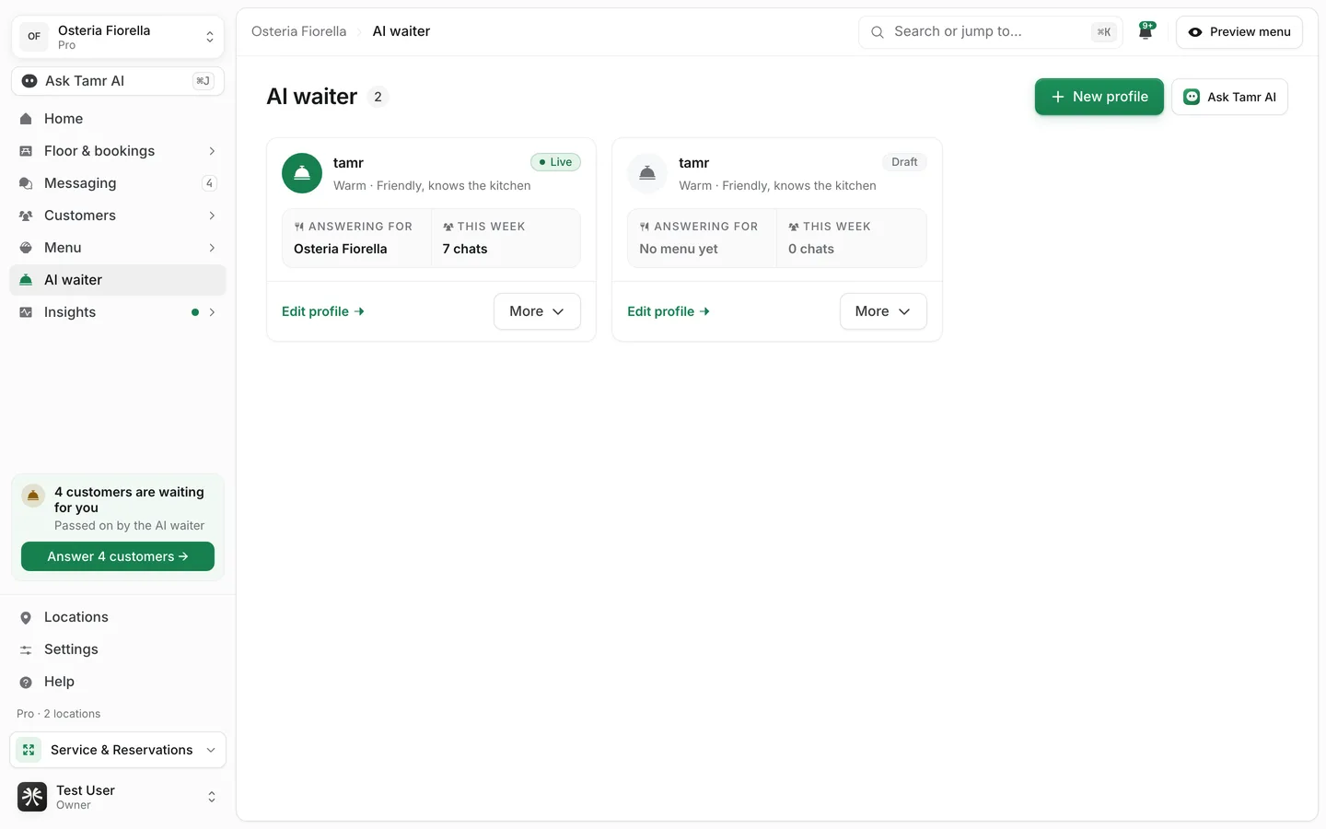Click the Insights chart icon
Image resolution: width=1326 pixels, height=829 pixels.
[x=26, y=312]
